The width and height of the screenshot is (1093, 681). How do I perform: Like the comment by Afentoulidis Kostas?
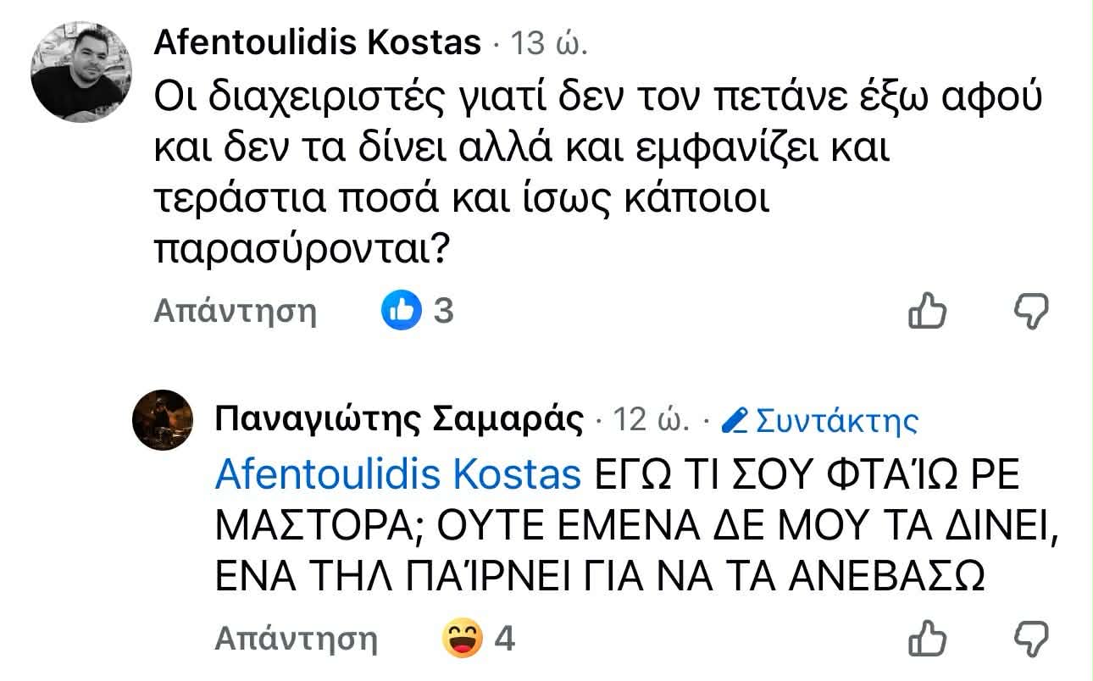point(926,311)
